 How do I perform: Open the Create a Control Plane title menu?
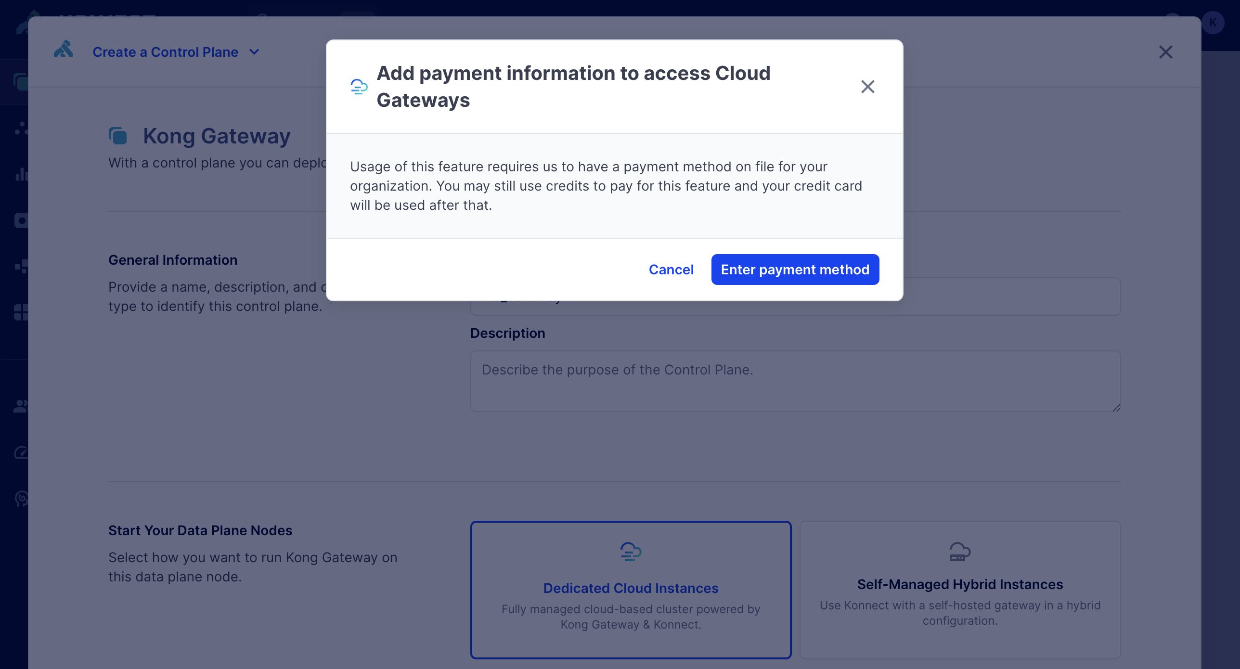[165, 52]
